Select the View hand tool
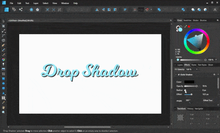Viewport: 220px width, 133px height. pyautogui.click(x=3, y=107)
